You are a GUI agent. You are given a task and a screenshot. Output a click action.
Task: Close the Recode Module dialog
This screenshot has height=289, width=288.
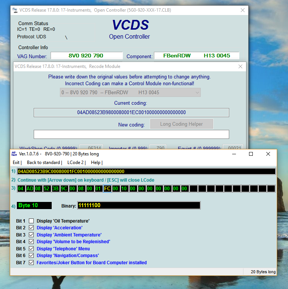click(240, 66)
